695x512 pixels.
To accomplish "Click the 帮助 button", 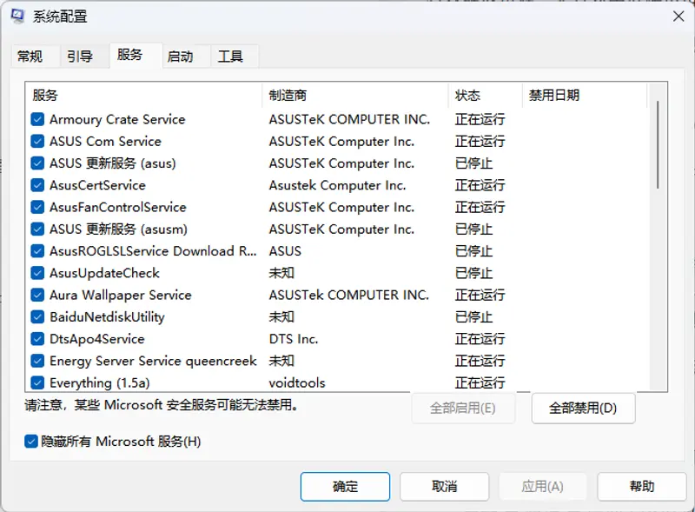I will [x=642, y=487].
